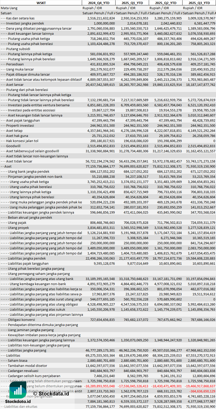This screenshot has width=216, height=409.
Task: Click the Pajak dibayar dimuka lancar label
Action: click(28, 74)
